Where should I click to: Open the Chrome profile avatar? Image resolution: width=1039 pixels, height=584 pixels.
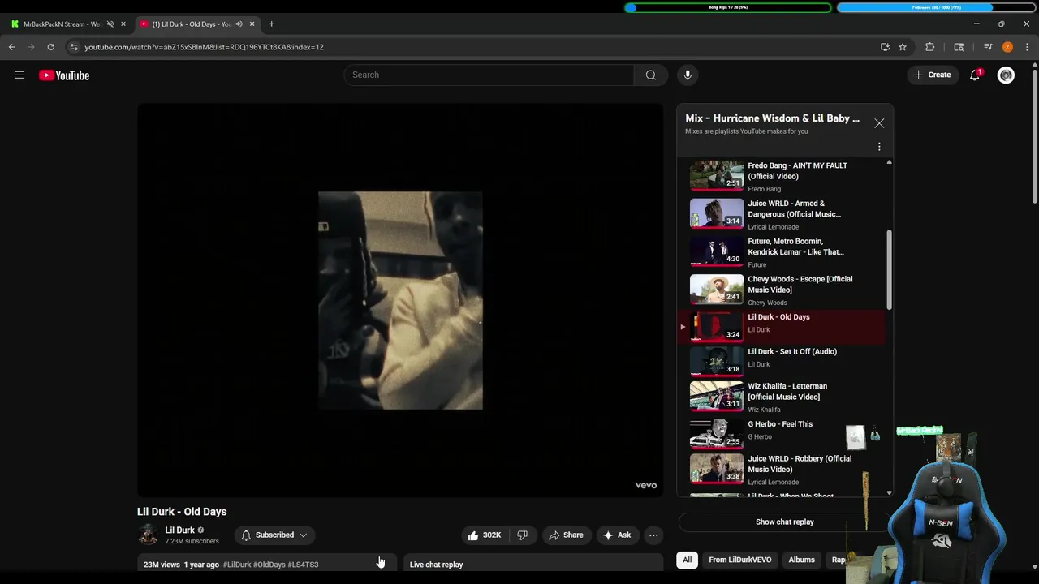1007,47
